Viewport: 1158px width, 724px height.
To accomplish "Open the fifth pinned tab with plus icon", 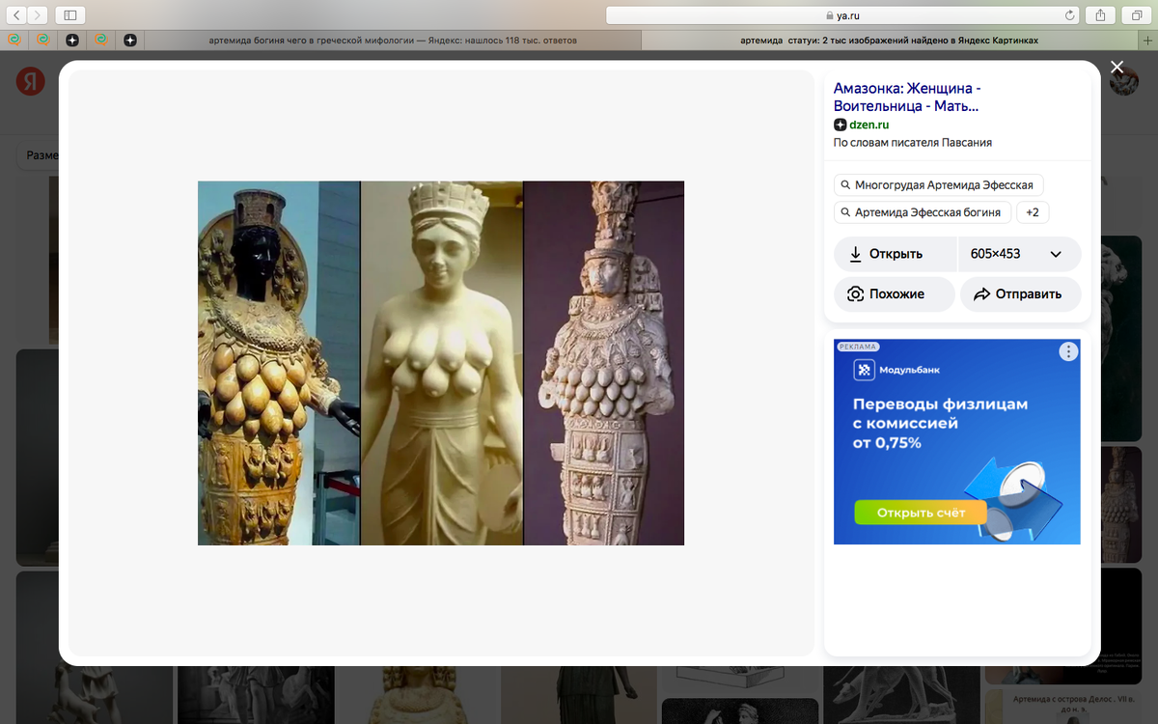I will [x=129, y=41].
